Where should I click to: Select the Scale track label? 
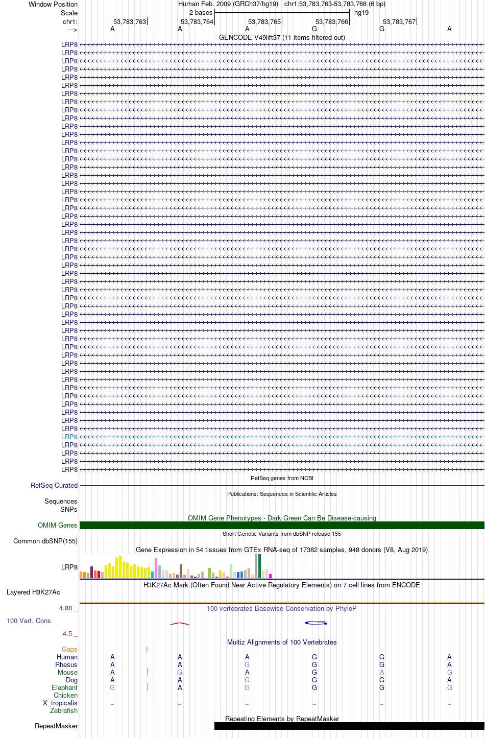pos(69,13)
